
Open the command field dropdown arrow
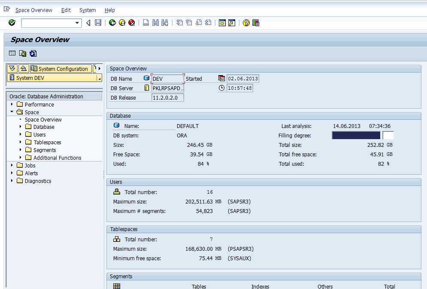pyautogui.click(x=77, y=23)
